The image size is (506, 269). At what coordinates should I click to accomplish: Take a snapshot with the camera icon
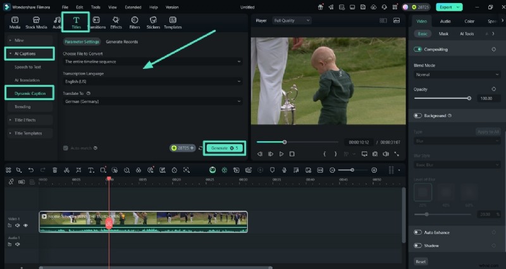[375, 154]
